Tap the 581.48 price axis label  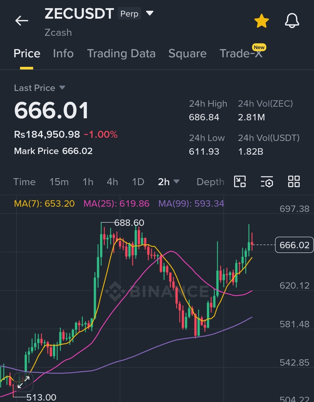tap(294, 324)
